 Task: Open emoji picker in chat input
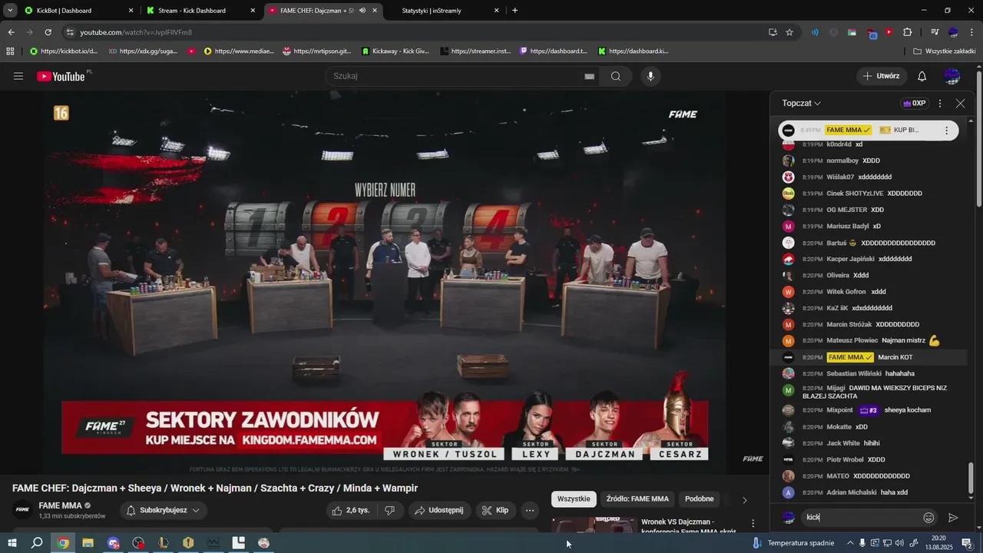point(928,518)
